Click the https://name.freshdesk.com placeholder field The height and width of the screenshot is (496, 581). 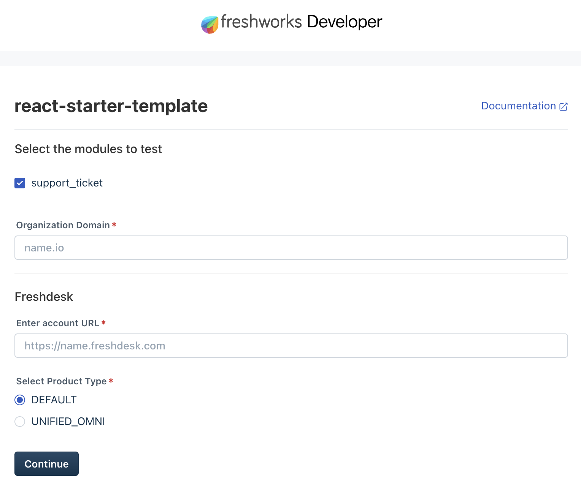click(291, 346)
